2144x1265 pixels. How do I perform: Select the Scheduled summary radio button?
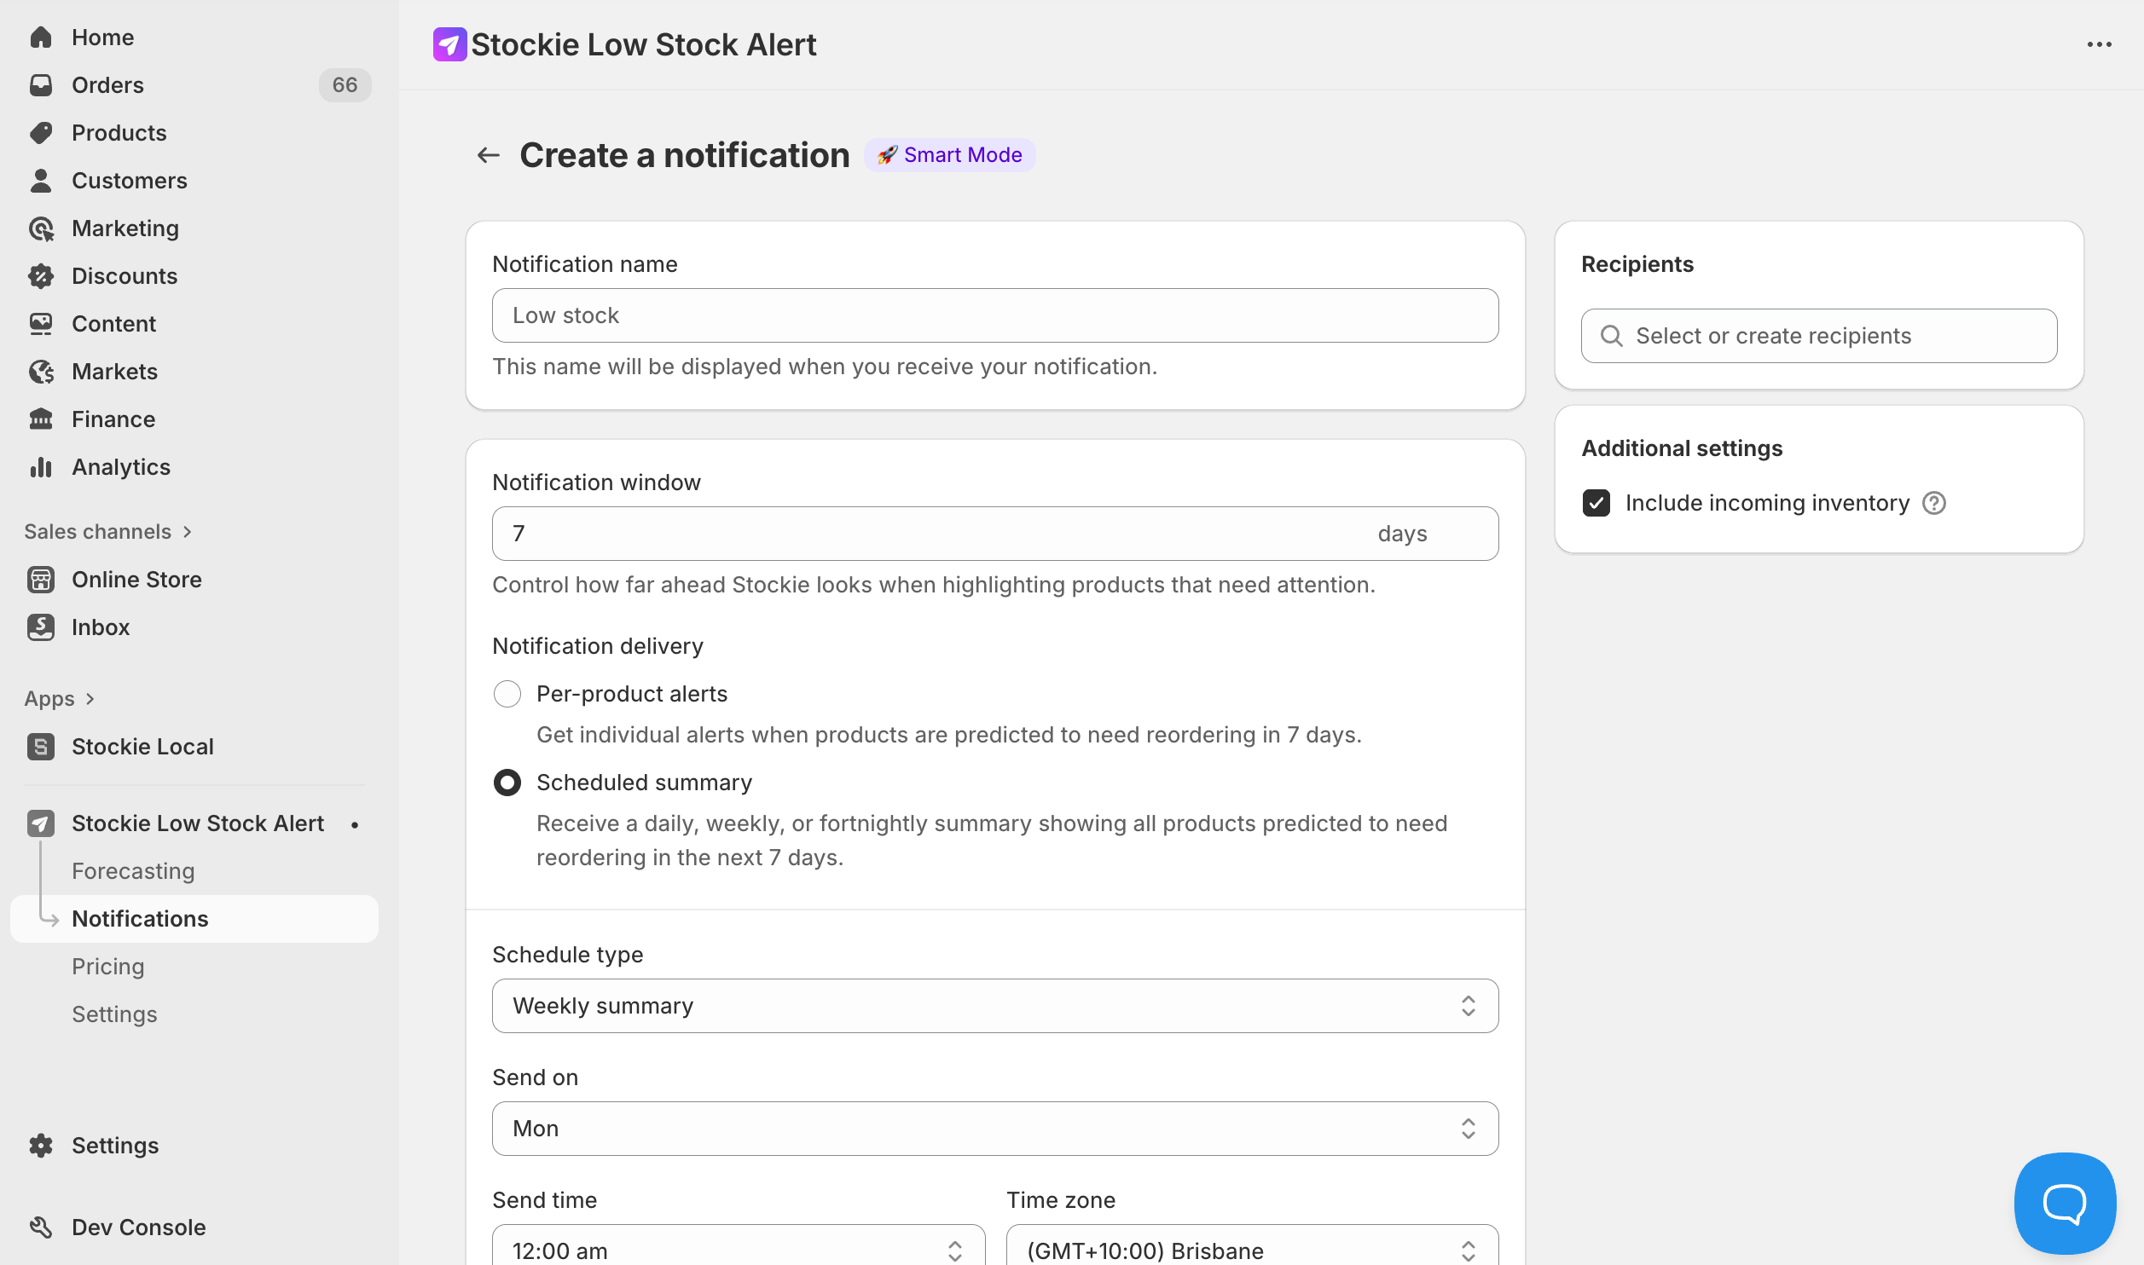click(507, 783)
